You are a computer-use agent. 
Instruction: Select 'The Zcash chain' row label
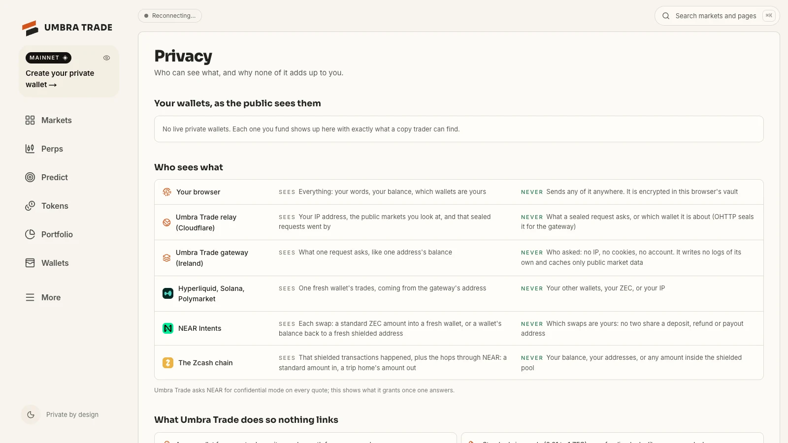click(x=205, y=363)
